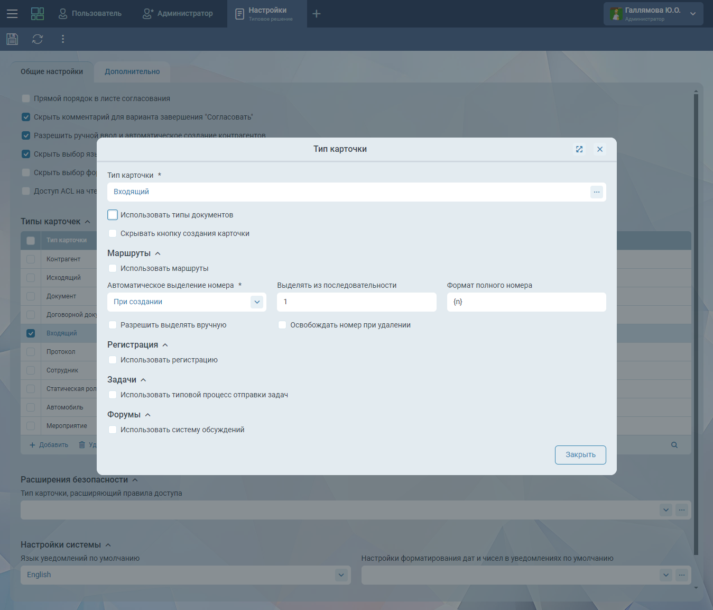Collapse the Регистрация section
Viewport: 713px width, 610px height.
click(x=165, y=345)
